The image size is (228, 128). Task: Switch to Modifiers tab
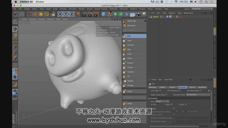pyautogui.click(x=202, y=87)
